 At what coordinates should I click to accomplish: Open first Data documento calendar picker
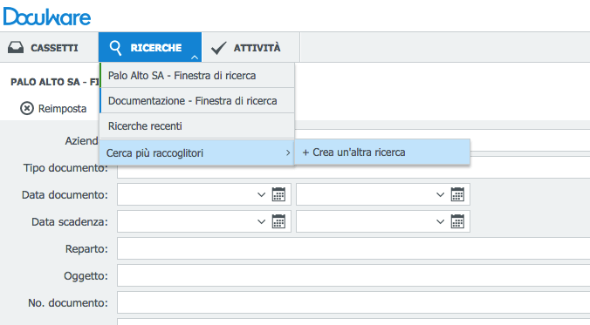(x=278, y=194)
